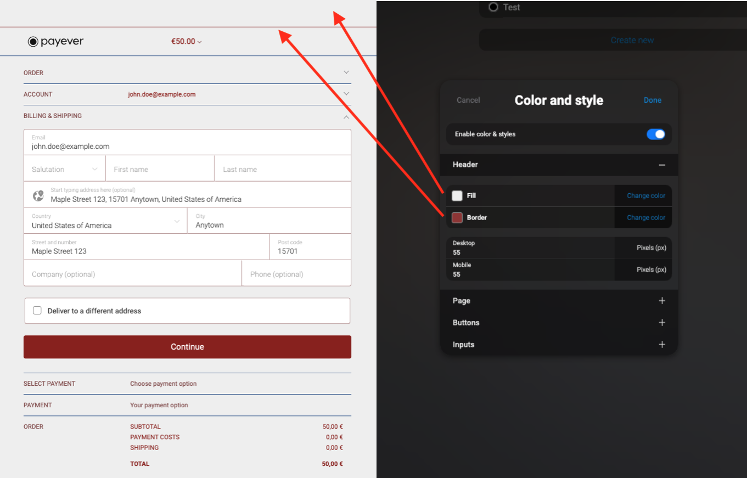
Task: Expand the ACCOUNT section chevron
Action: pyautogui.click(x=346, y=94)
